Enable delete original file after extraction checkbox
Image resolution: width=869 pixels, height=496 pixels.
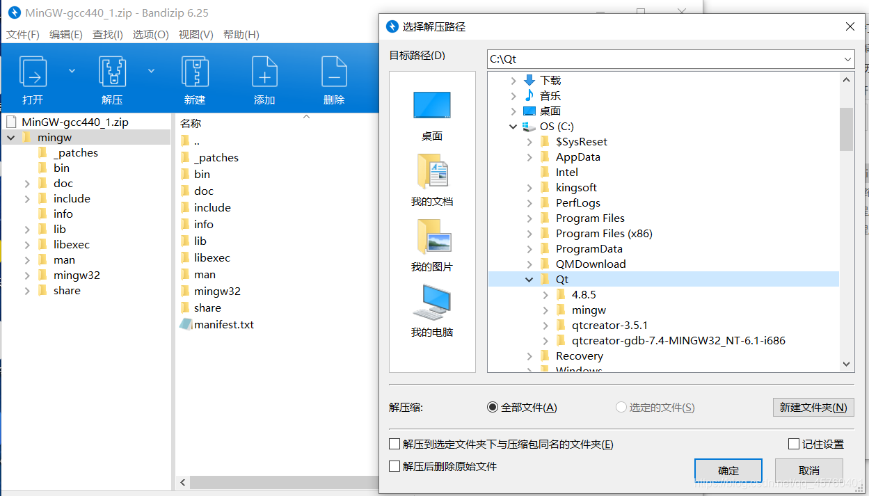(394, 467)
